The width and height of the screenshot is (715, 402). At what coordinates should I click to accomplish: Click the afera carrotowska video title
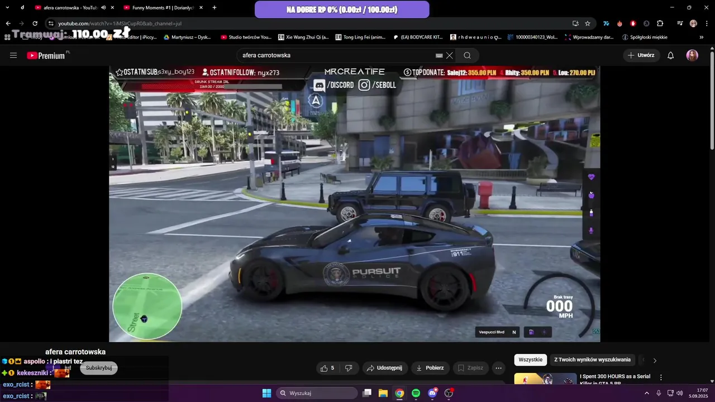[x=75, y=352]
